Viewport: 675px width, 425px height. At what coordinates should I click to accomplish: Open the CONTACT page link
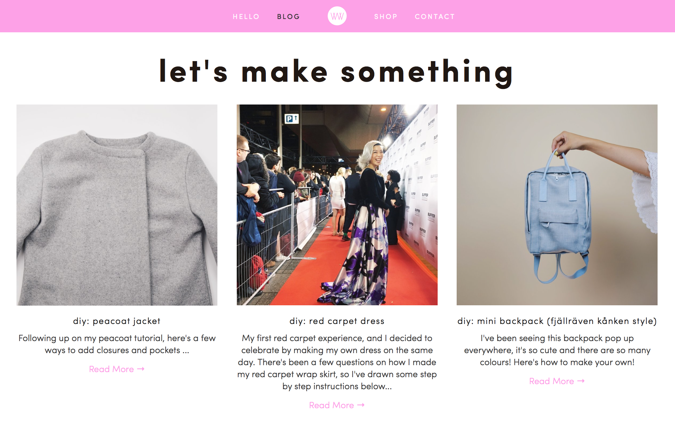(435, 16)
